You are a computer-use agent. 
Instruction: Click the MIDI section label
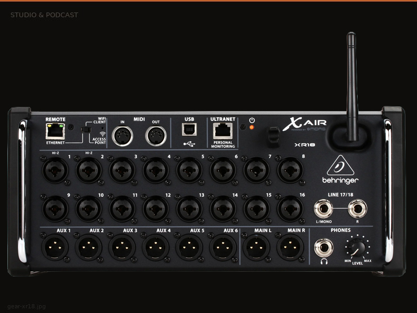(139, 119)
